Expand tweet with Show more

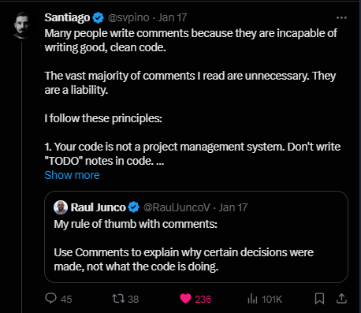coord(72,175)
